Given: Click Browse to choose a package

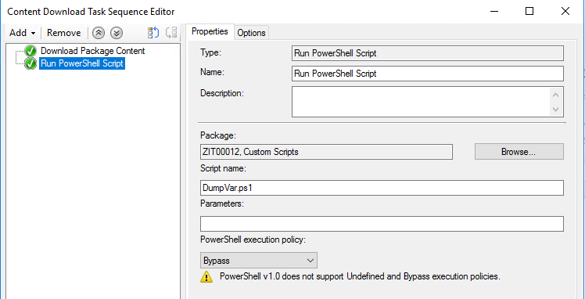Looking at the screenshot, I should [519, 152].
